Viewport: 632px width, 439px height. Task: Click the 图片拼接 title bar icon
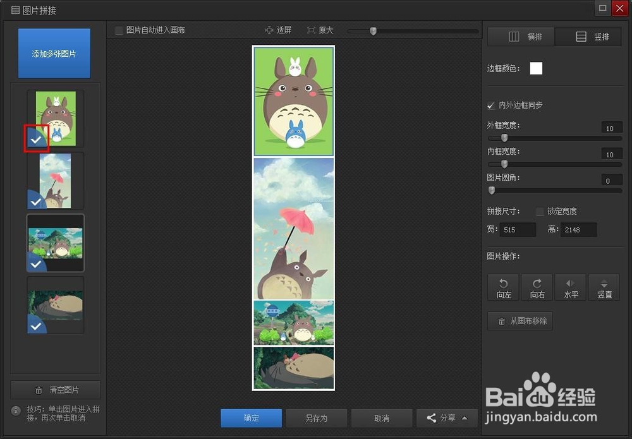15,9
